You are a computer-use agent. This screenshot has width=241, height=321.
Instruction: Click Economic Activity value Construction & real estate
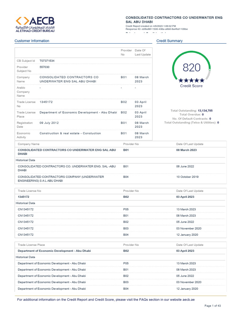point(70,133)
